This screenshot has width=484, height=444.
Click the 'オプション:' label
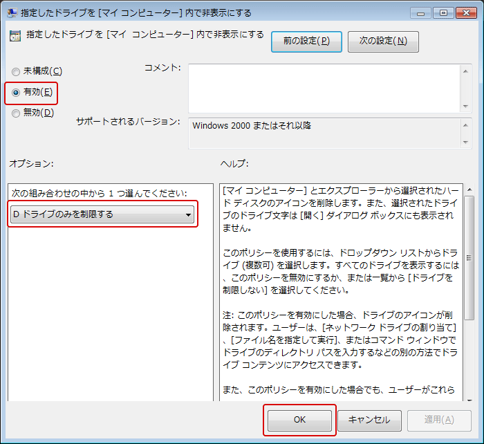31,163
